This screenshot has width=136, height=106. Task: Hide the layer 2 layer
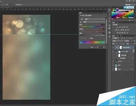[113, 61]
